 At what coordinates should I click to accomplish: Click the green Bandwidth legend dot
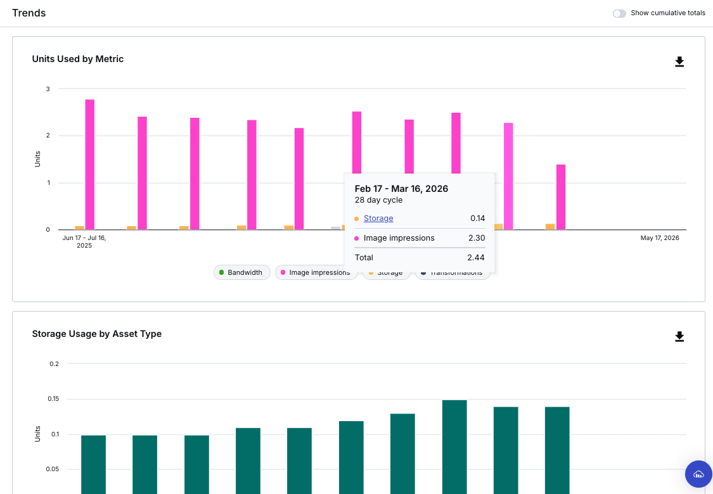pos(221,272)
